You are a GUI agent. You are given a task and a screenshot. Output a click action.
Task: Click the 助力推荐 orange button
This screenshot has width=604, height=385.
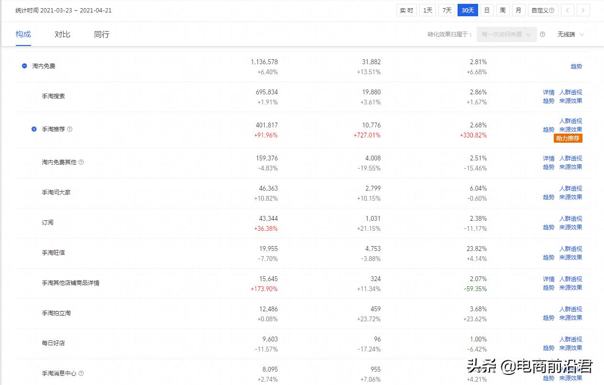568,138
